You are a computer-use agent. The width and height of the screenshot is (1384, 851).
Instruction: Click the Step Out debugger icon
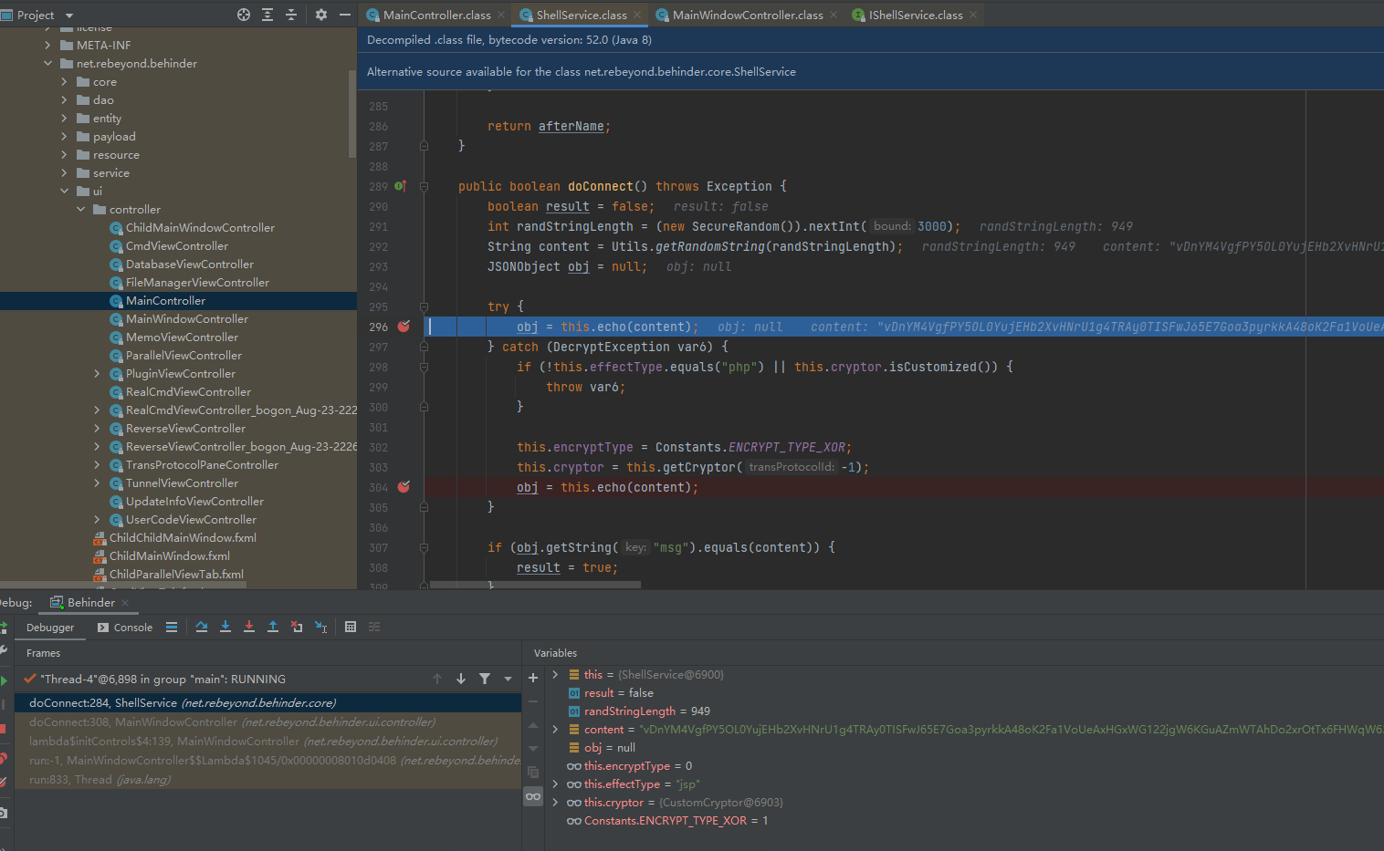click(273, 627)
